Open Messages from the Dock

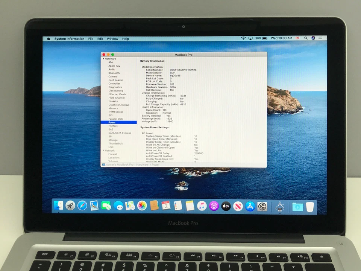(118, 206)
